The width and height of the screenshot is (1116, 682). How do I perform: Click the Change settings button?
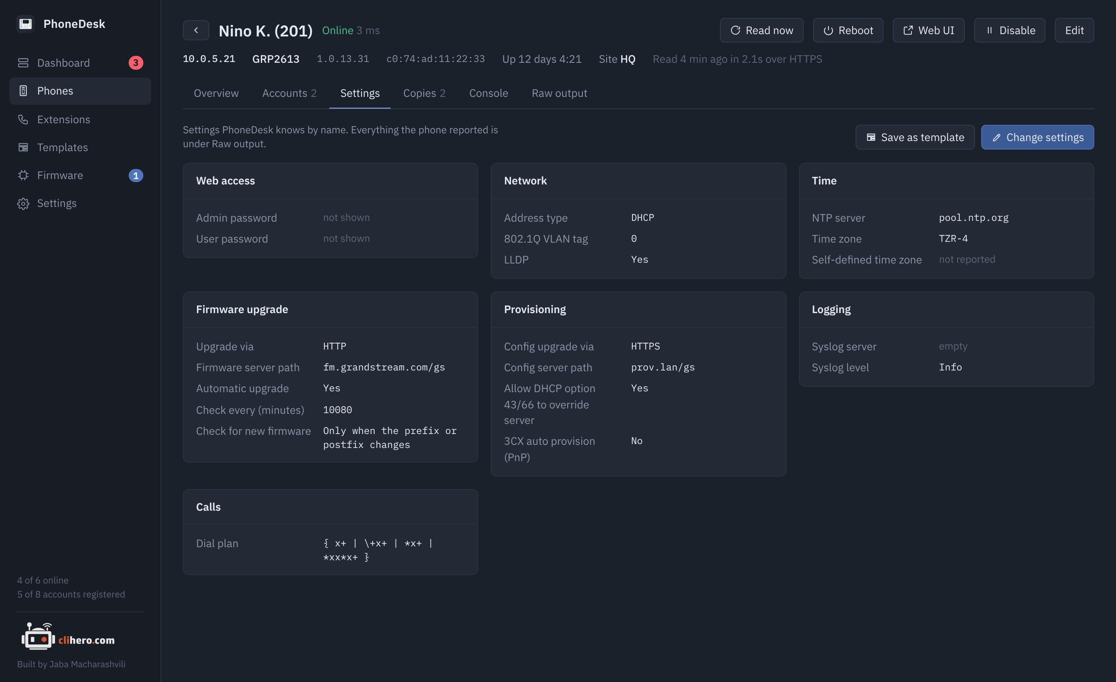pos(1037,137)
